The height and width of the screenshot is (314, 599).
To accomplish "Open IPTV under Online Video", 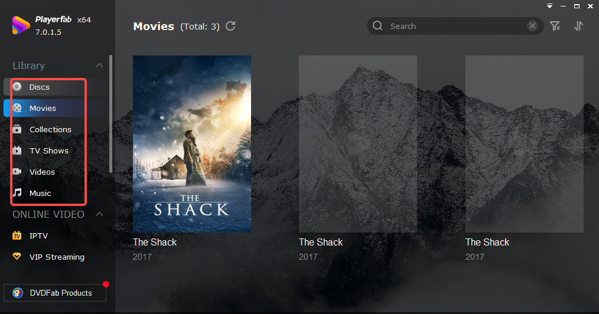I will point(38,235).
